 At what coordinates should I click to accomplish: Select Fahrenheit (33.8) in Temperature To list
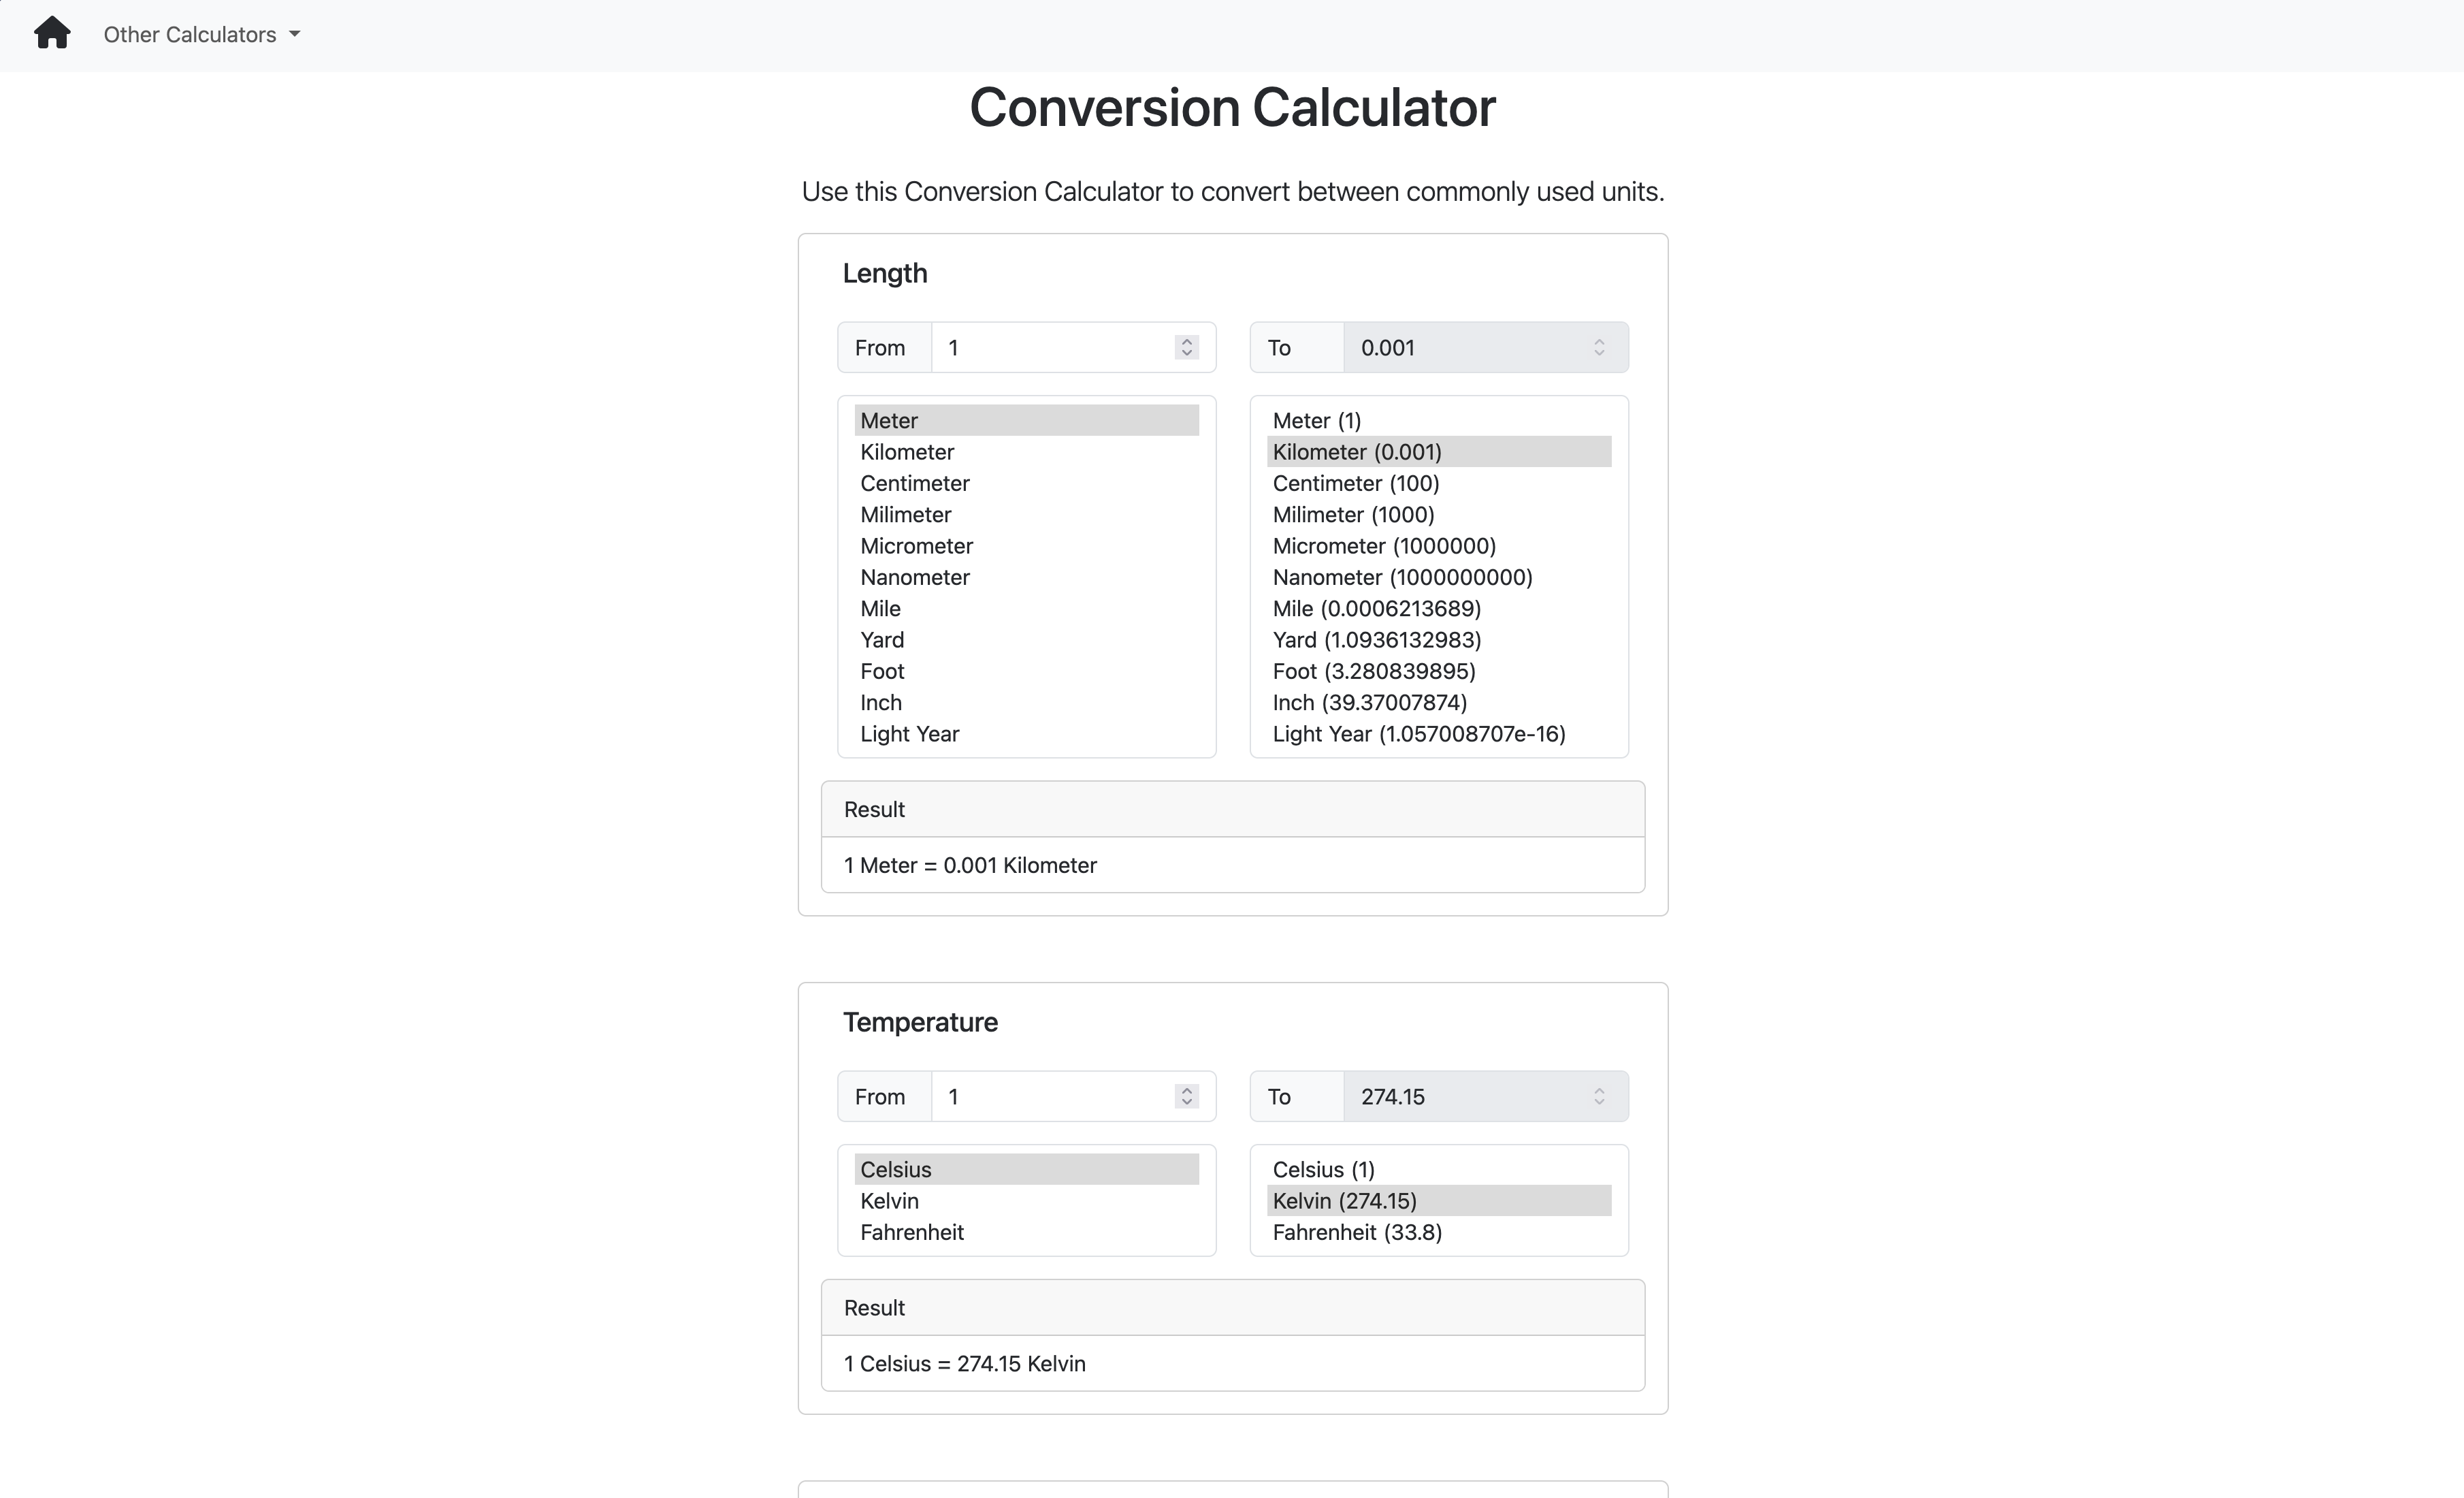[1439, 1232]
